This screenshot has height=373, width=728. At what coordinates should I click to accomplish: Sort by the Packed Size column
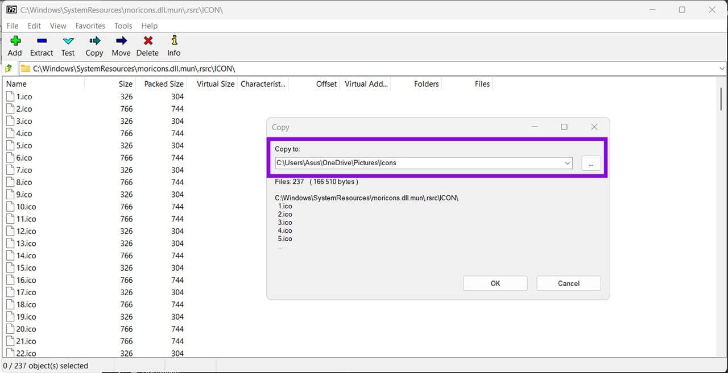(164, 84)
